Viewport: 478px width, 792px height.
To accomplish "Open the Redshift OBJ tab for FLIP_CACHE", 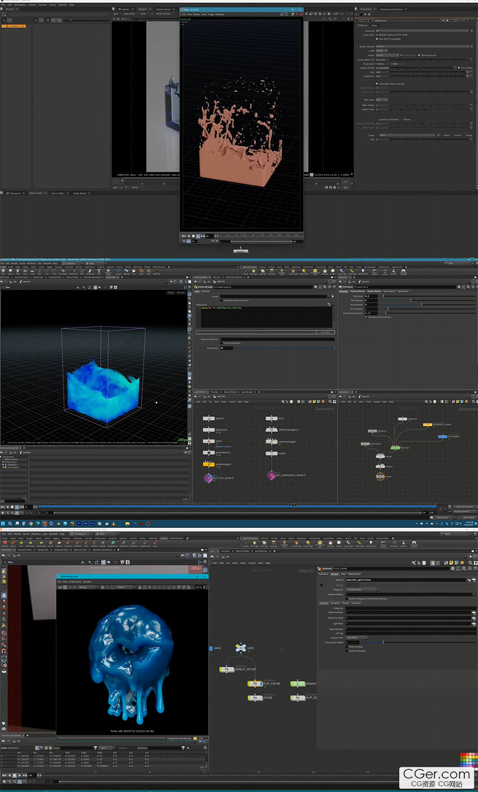I will pos(354,574).
